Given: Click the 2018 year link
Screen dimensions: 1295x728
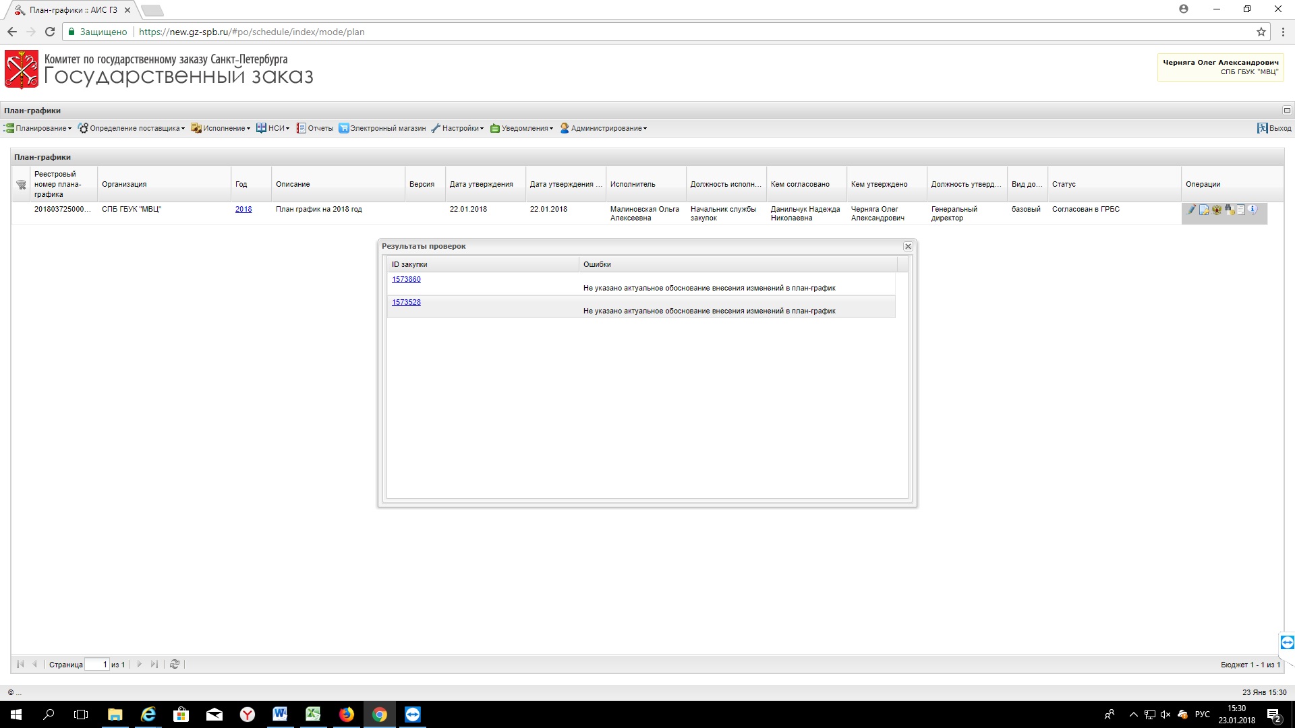Looking at the screenshot, I should click(243, 209).
